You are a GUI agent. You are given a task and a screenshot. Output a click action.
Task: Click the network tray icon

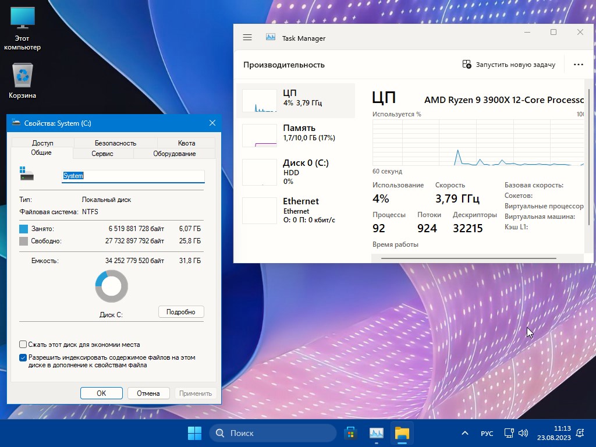[x=509, y=433]
